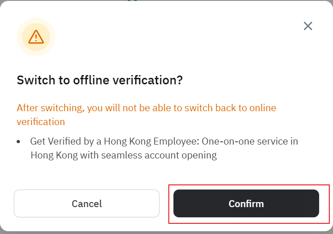
Task: Click the word "verification" in orange text
Action: (x=41, y=122)
